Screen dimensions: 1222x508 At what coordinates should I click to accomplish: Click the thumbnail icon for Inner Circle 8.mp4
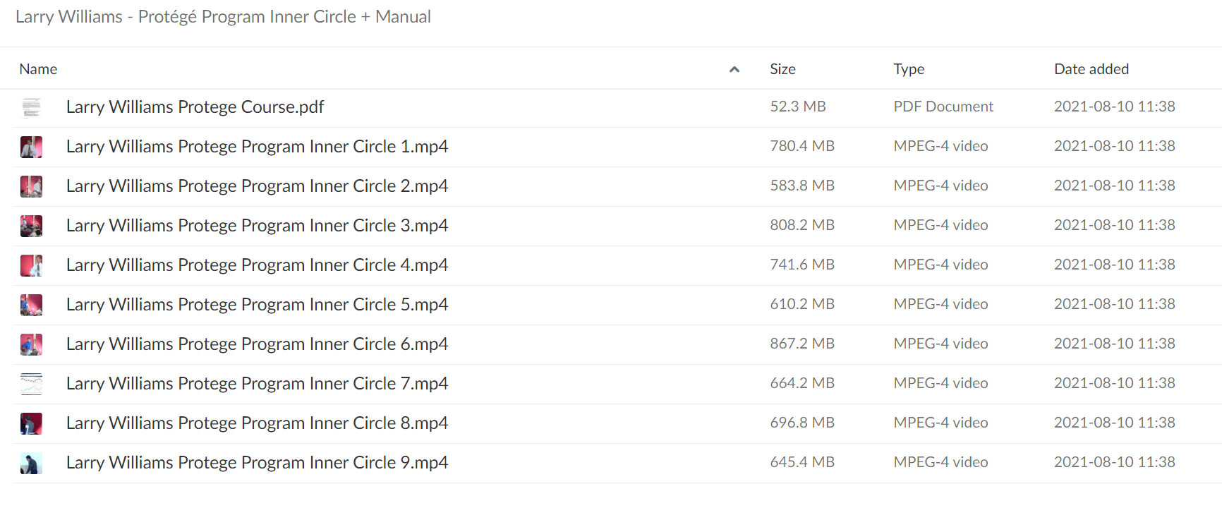coord(31,423)
